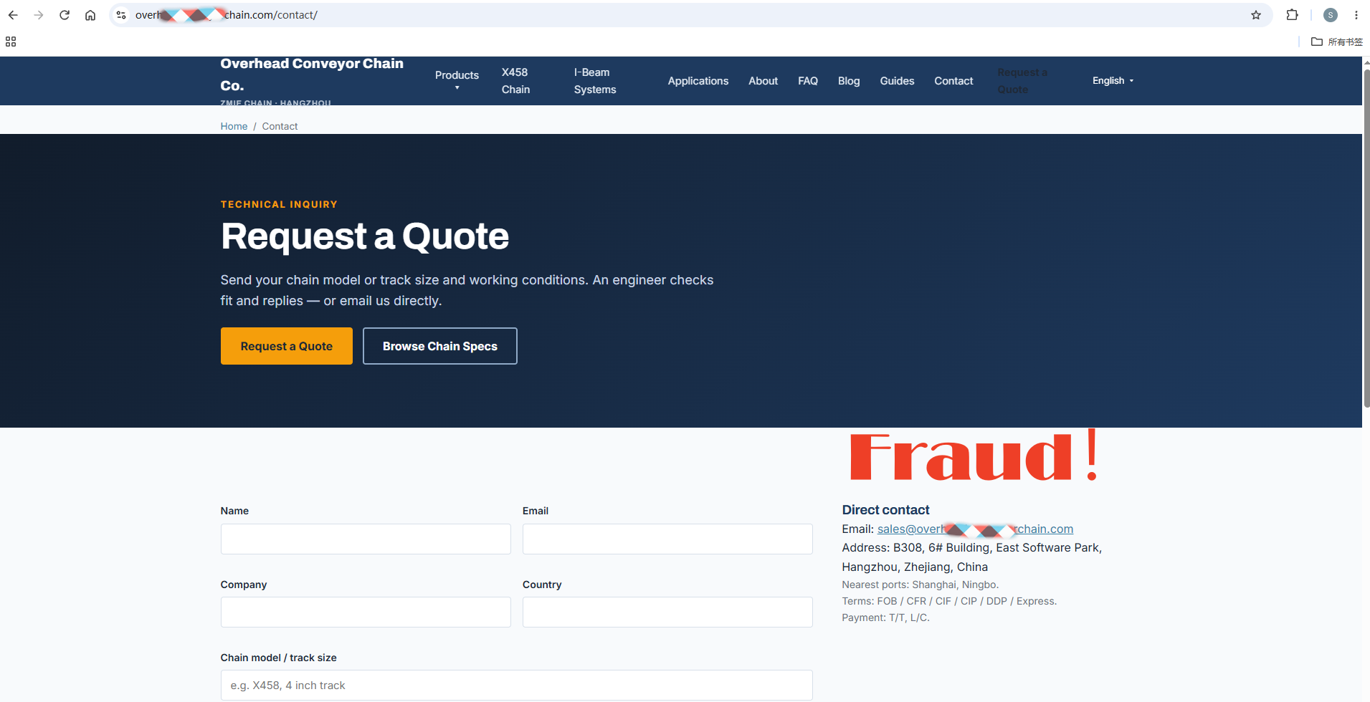This screenshot has height=702, width=1370.
Task: View site information icon in address bar
Action: (x=121, y=15)
